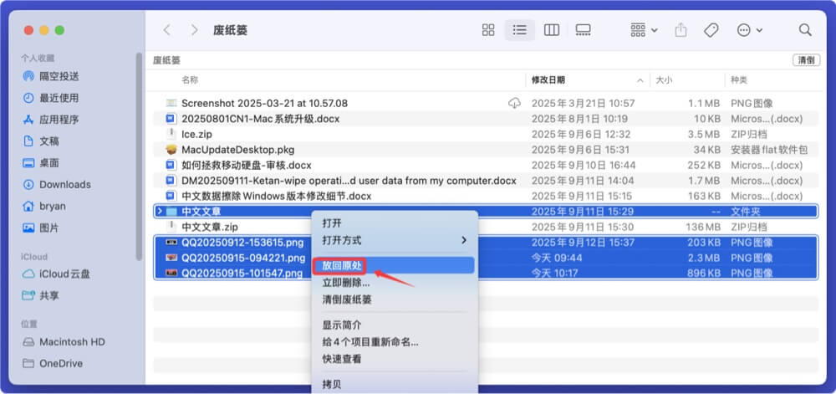Viewport: 836px width, 394px height.
Task: Switch to list view
Action: tap(519, 30)
